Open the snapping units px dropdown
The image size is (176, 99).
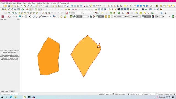pyautogui.click(x=87, y=13)
